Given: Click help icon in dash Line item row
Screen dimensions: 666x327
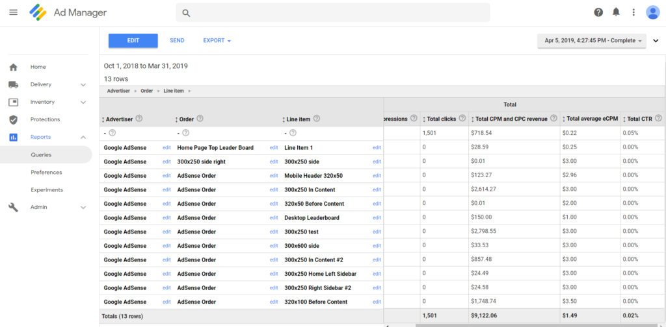Looking at the screenshot, I should [293, 133].
